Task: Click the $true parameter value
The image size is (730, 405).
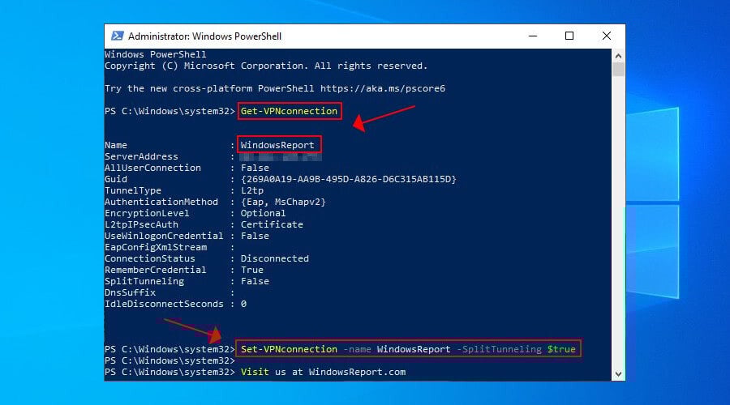Action: point(561,349)
